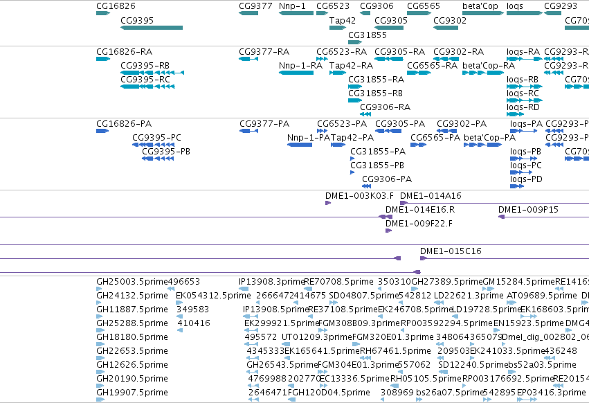Select protein CG9395-PB feature
Screen dimensions: 589x403
pos(158,159)
